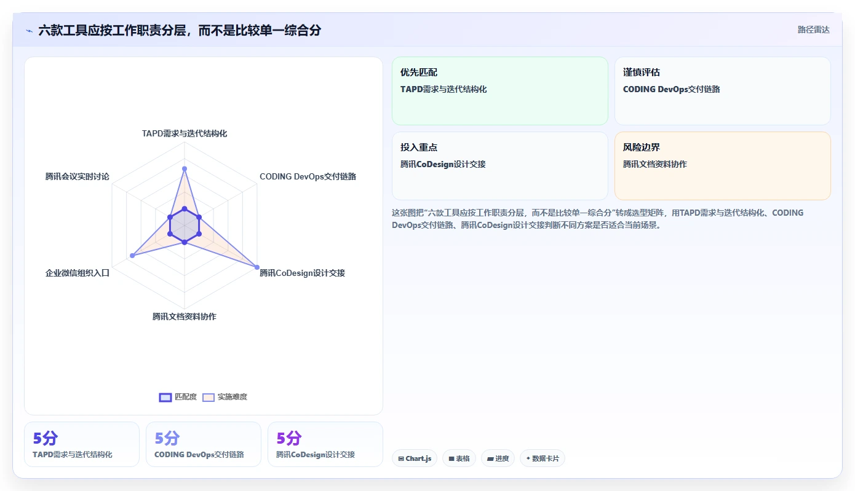The width and height of the screenshot is (855, 491).
Task: Click the 实施难度 data point on TAPD axis
Action: point(185,168)
